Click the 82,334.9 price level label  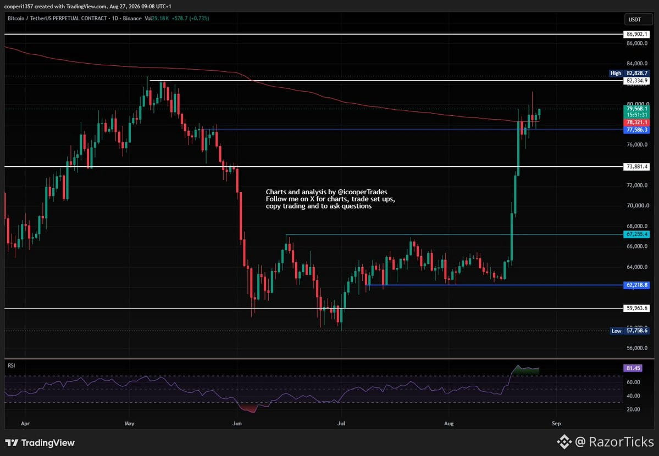coord(636,81)
